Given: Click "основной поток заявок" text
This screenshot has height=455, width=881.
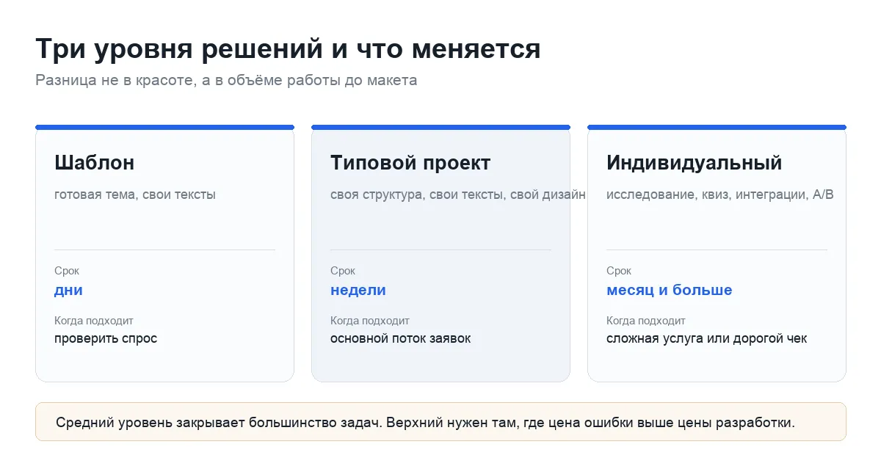Looking at the screenshot, I should point(401,338).
